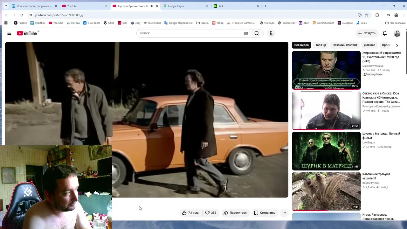Open the В контакте bookmark
407x229 pixels.
coord(92,23)
